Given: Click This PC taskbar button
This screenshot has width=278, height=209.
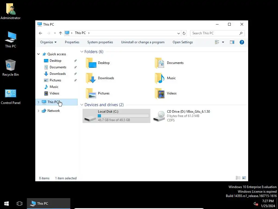Looking at the screenshot, I should click(49, 204).
